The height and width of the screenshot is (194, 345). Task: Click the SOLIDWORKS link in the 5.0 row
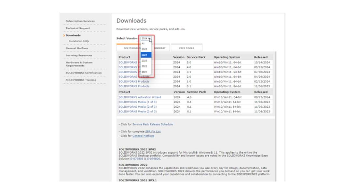tap(128, 62)
